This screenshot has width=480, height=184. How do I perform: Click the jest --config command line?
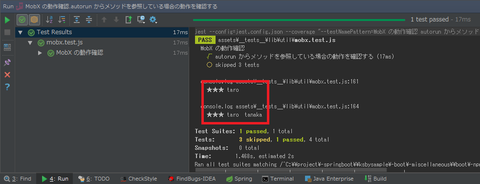(337, 32)
